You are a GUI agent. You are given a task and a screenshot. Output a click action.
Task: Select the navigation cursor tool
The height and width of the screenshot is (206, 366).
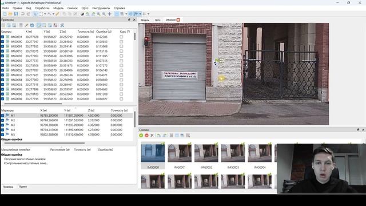(35, 14)
